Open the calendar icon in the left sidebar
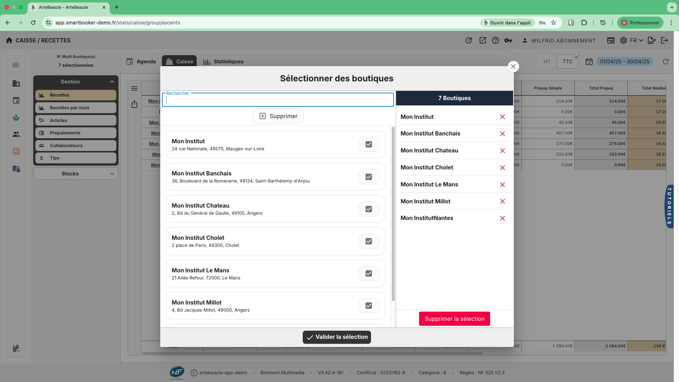Screen dimensions: 679x382 tap(16, 100)
